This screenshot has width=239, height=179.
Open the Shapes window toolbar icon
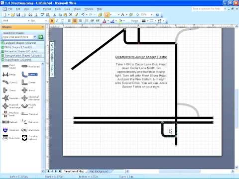click(x=100, y=15)
